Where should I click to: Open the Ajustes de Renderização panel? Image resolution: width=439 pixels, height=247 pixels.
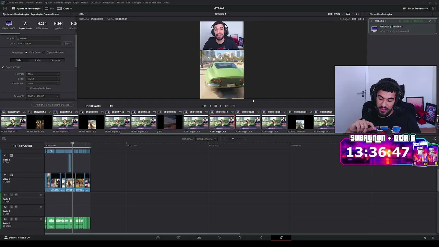[26, 8]
